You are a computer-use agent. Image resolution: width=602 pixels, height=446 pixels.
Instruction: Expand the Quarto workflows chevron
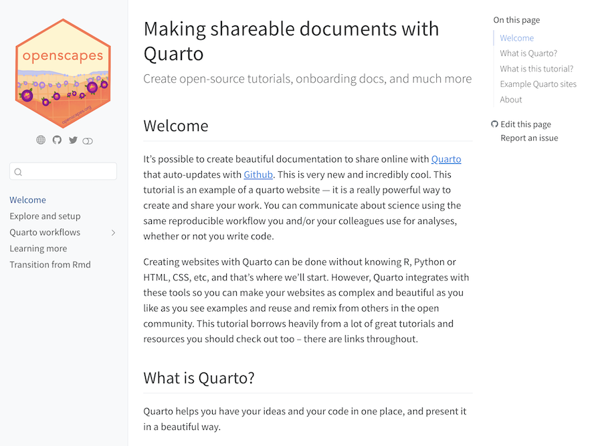[113, 233]
